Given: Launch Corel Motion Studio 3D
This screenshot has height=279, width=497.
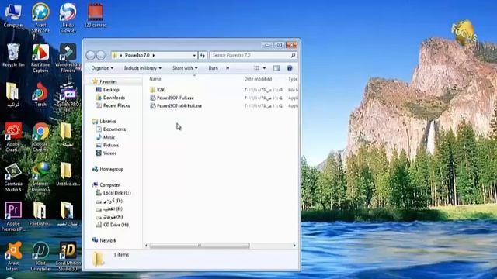Looking at the screenshot, I should tap(68, 257).
